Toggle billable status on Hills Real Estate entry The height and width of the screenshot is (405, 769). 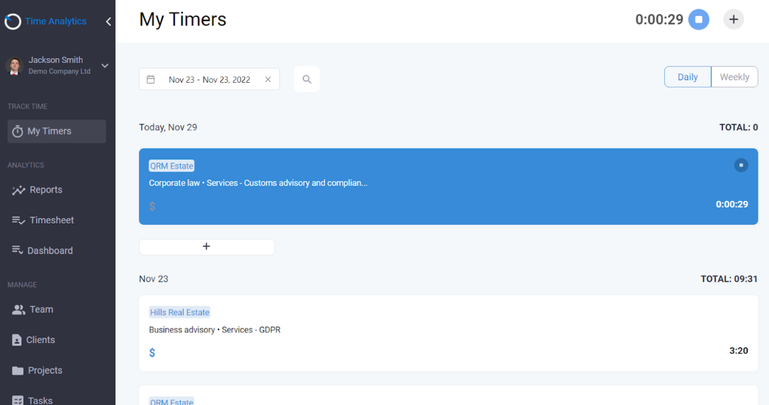tap(152, 352)
